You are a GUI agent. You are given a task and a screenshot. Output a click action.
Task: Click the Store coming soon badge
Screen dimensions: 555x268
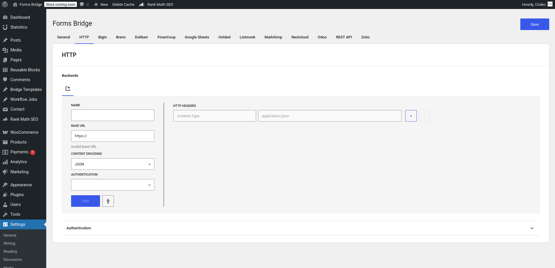click(x=61, y=4)
